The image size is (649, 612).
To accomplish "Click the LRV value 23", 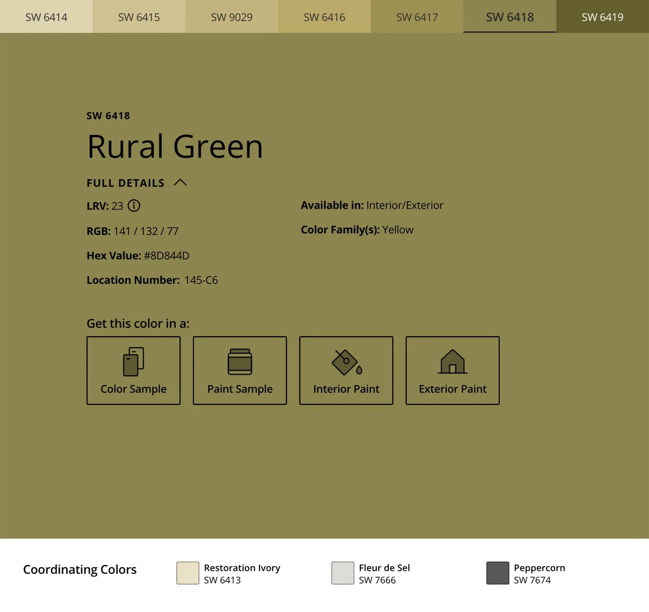I will click(x=117, y=206).
